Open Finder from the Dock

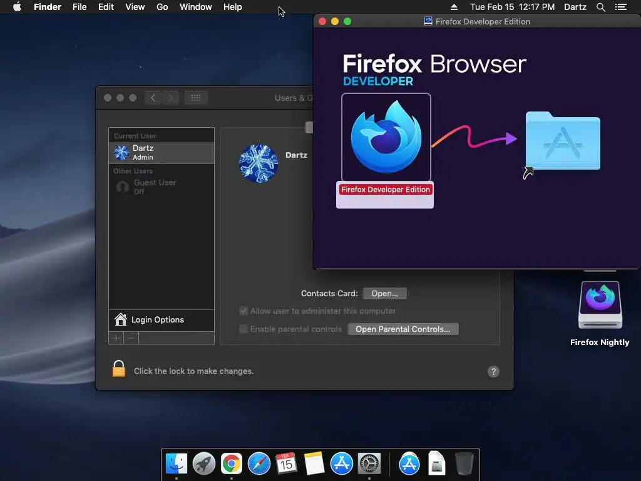176,463
